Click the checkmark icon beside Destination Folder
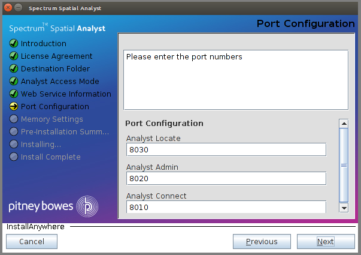This screenshot has height=255, width=361. tap(14, 69)
